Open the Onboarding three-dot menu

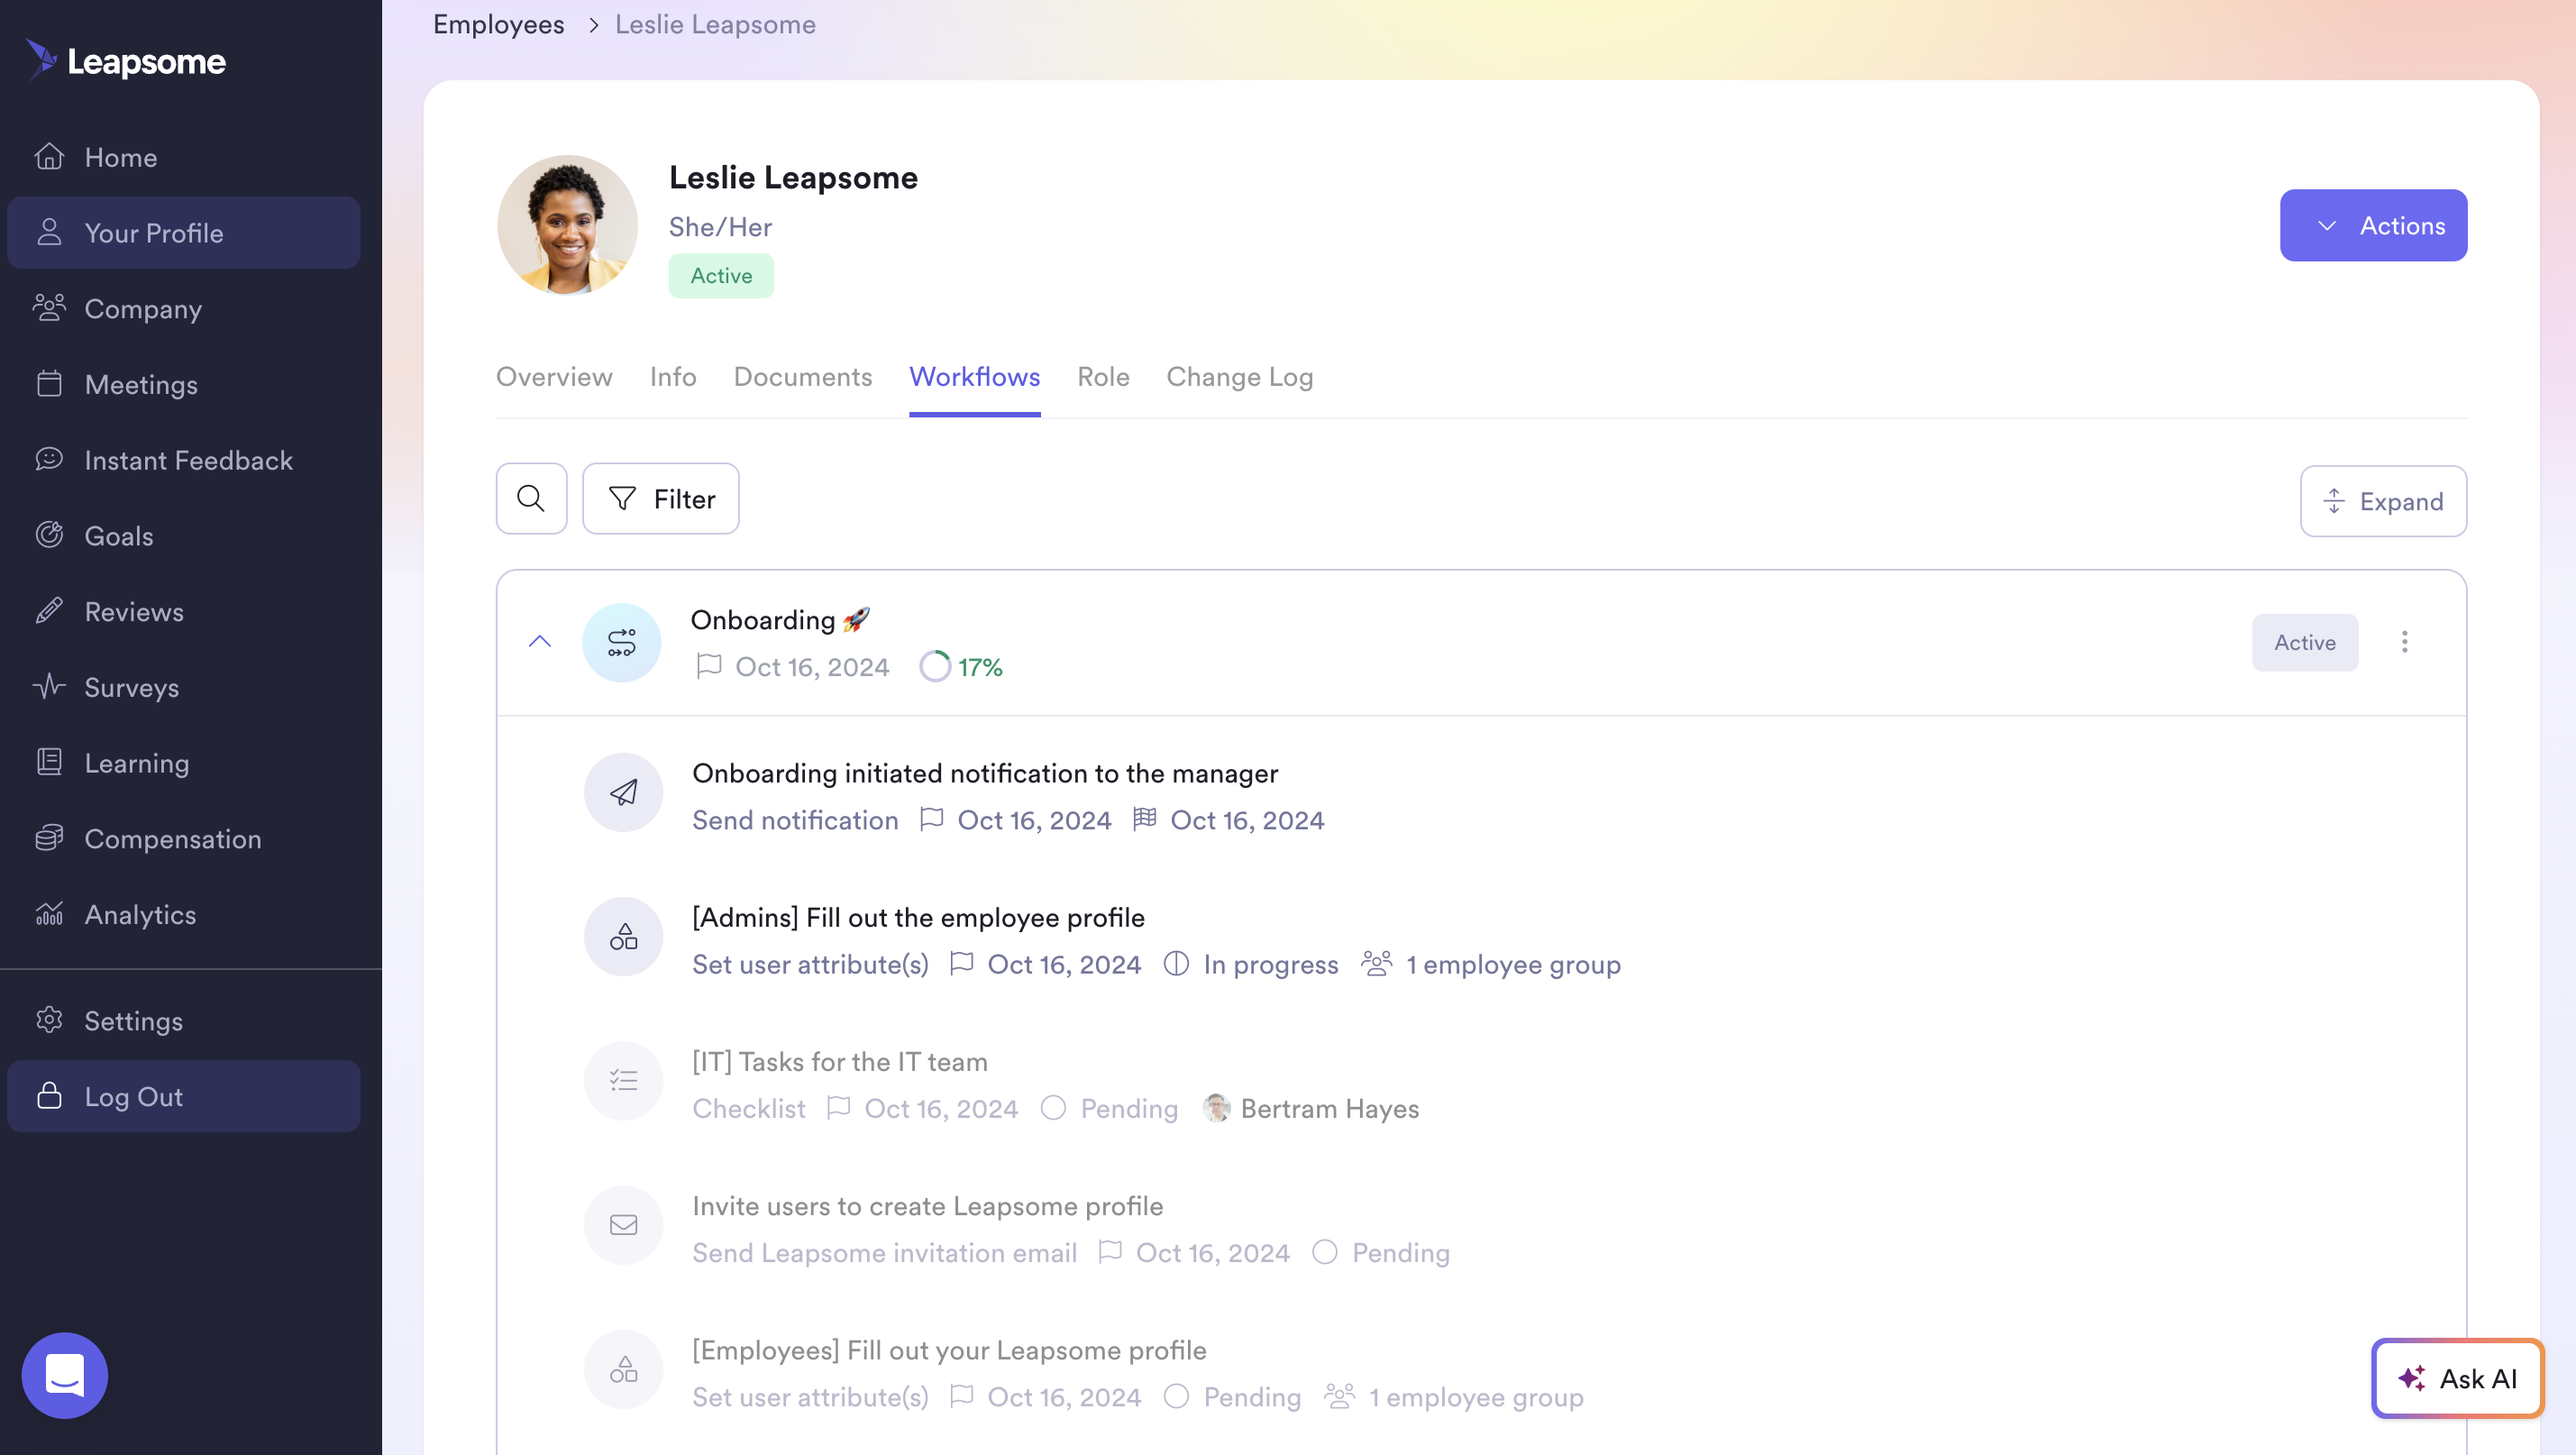(x=2404, y=642)
